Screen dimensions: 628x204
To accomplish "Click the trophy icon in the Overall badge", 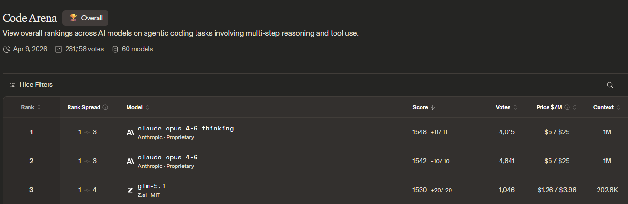I will point(73,18).
